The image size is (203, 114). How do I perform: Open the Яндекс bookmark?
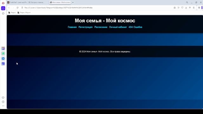pos(12,13)
